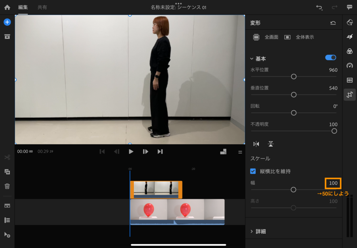This screenshot has width=357, height=248.
Task: Click the vertical flip icon
Action: (271, 144)
